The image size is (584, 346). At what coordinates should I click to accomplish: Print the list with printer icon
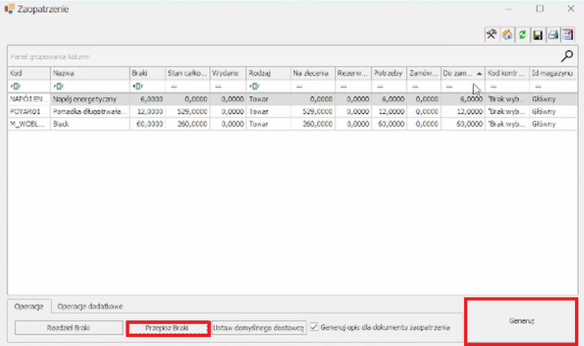pyautogui.click(x=552, y=35)
